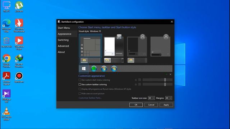The height and width of the screenshot is (129, 230).
Task: Click the Apply button
Action: [166, 105]
